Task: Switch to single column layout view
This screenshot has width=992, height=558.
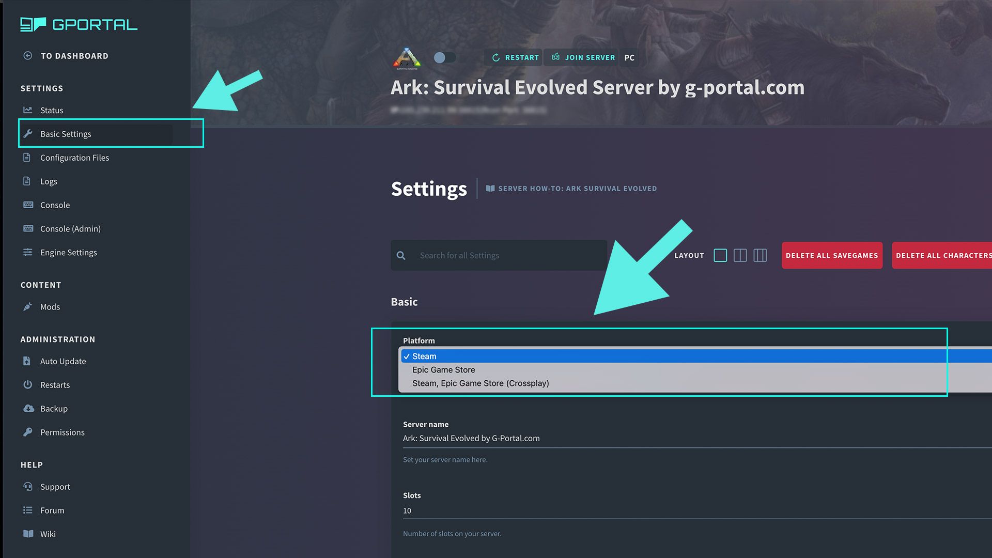Action: pos(720,255)
